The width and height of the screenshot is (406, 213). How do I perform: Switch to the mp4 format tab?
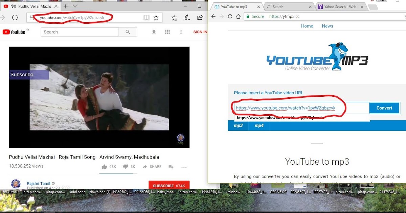[259, 125]
